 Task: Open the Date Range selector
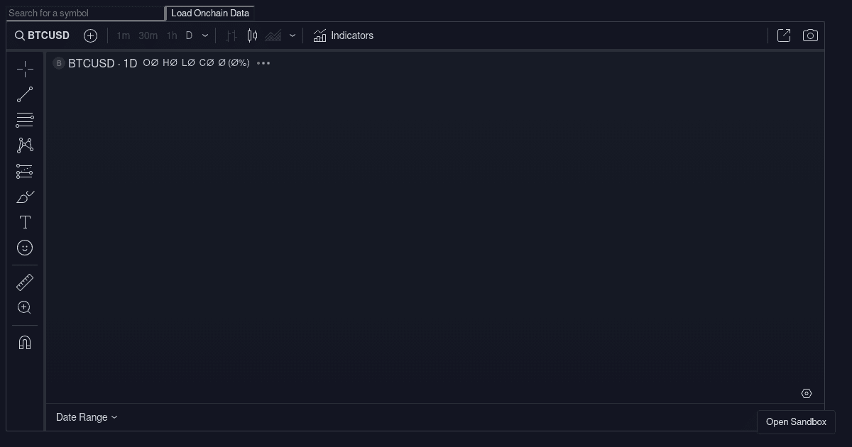click(87, 417)
